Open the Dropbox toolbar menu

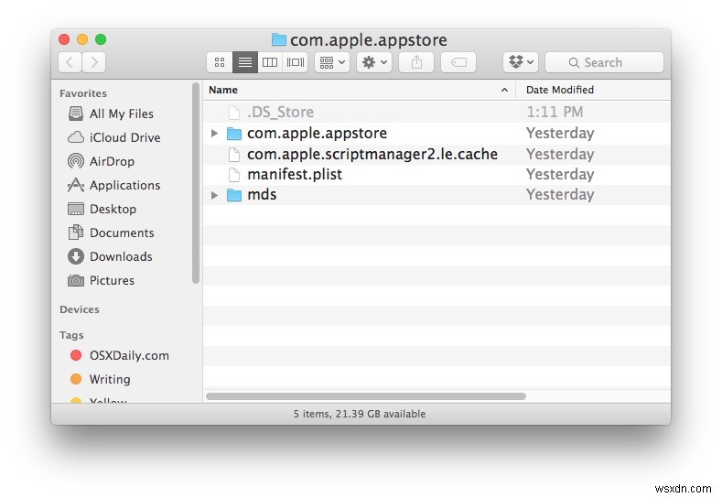point(521,62)
